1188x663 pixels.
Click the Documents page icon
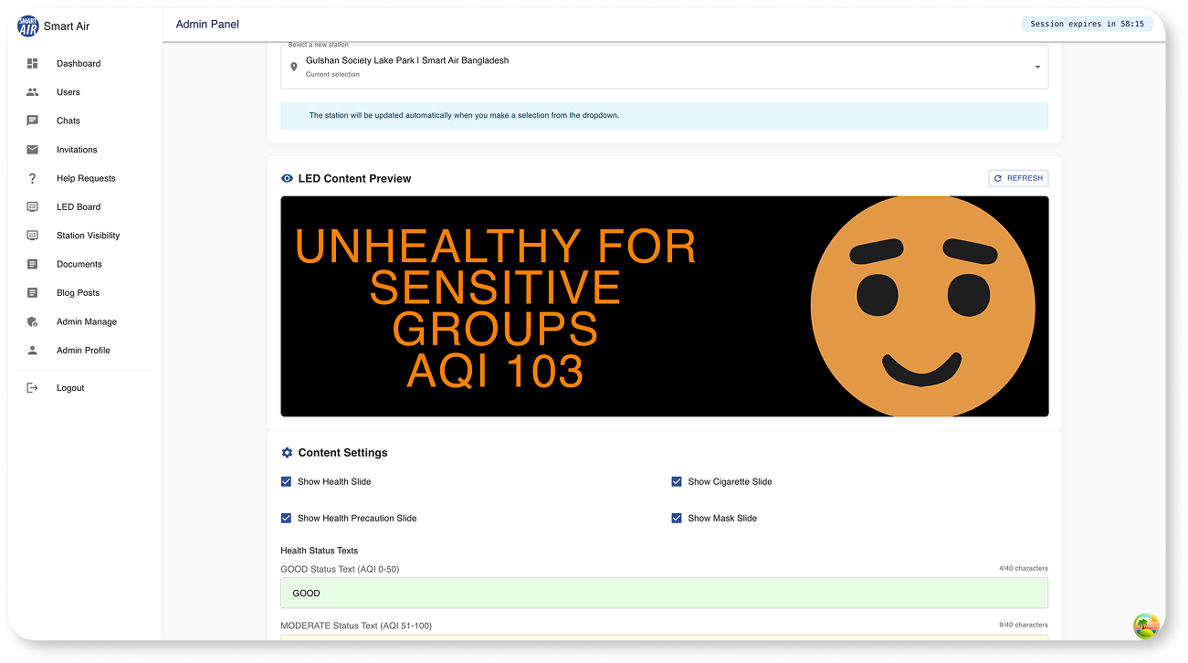33,264
